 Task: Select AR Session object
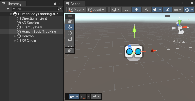click(x=30, y=23)
